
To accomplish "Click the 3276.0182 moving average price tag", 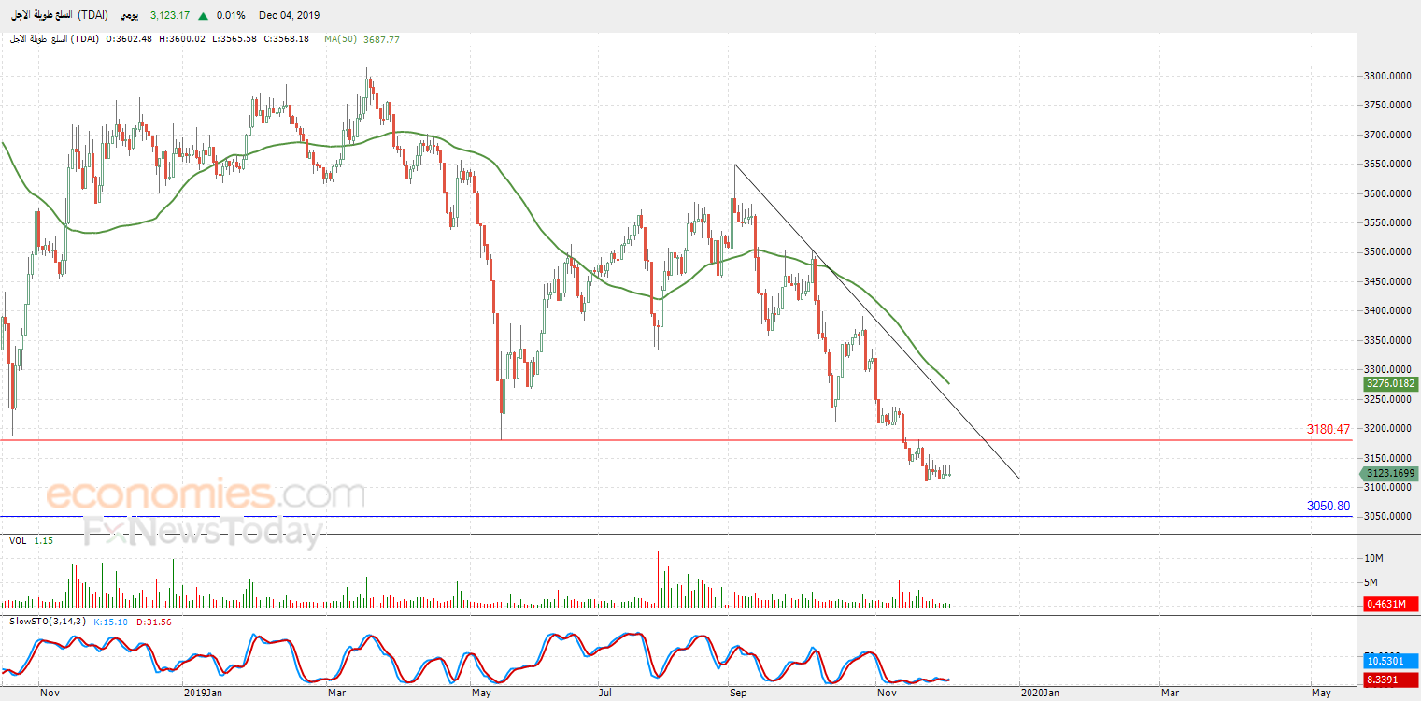I will (1390, 383).
